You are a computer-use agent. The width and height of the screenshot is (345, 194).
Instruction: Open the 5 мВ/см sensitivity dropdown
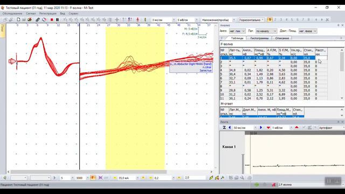pyautogui.click(x=196, y=20)
